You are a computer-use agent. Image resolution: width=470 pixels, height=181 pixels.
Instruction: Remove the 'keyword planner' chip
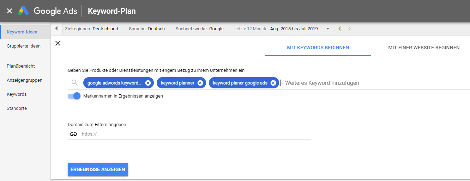[200, 83]
